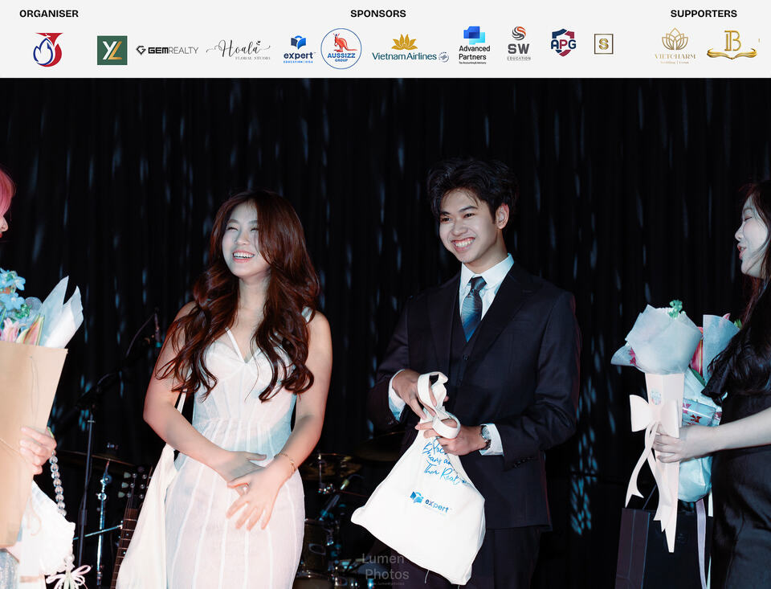
Task: Open the Hoala Floral Studio logo
Action: tap(239, 50)
